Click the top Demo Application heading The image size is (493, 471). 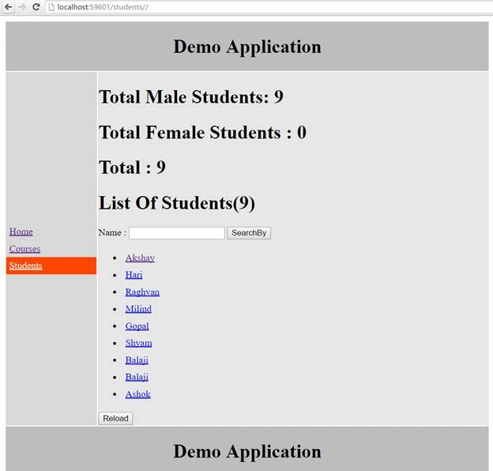pos(247,47)
